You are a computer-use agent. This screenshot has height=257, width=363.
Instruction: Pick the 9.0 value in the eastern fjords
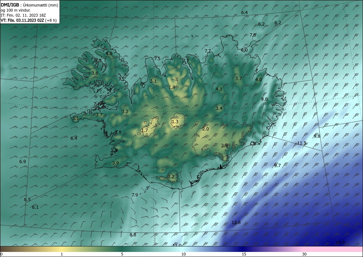click(x=264, y=99)
